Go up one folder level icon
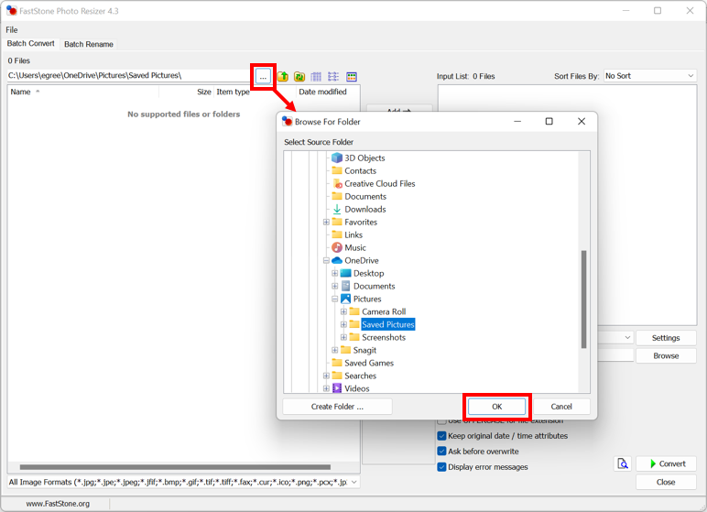Image resolution: width=707 pixels, height=512 pixels. tap(283, 76)
